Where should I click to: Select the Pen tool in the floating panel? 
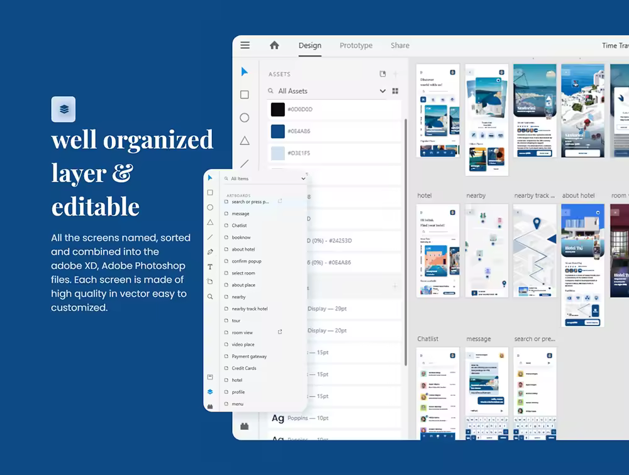210,252
